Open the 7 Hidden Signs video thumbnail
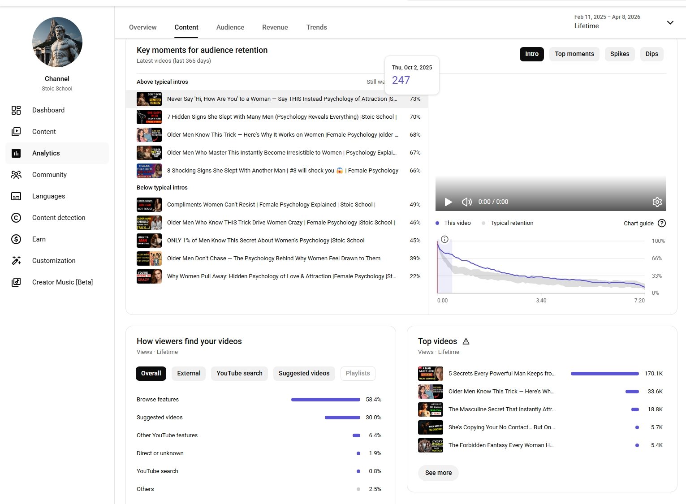Image resolution: width=686 pixels, height=504 pixels. coord(149,117)
